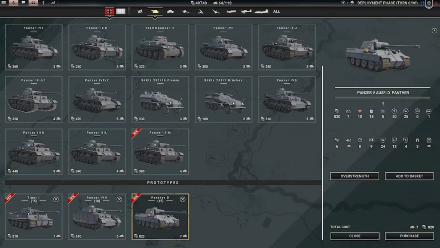
Task: Filter by strategic bomber class
Action: click(x=262, y=12)
